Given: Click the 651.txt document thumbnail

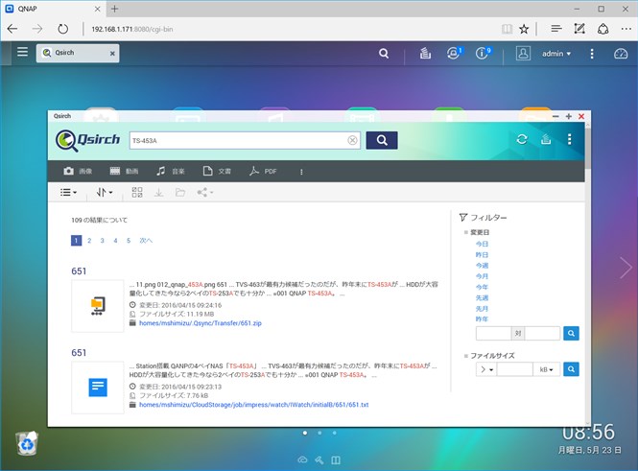Looking at the screenshot, I should (x=98, y=388).
